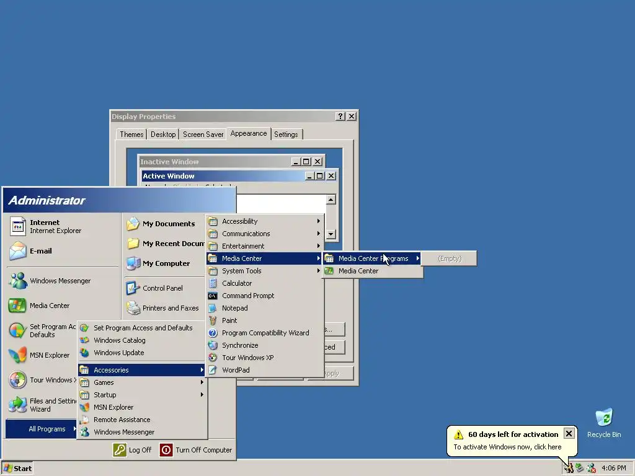Expand the Communications submenu
This screenshot has width=635, height=476.
click(x=265, y=234)
